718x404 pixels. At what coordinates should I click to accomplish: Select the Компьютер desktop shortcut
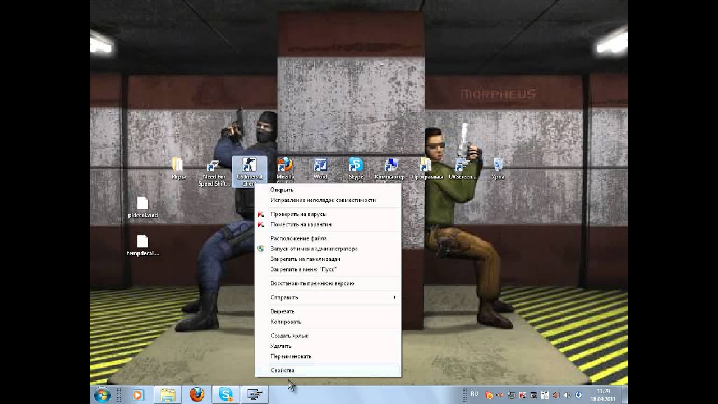click(391, 171)
